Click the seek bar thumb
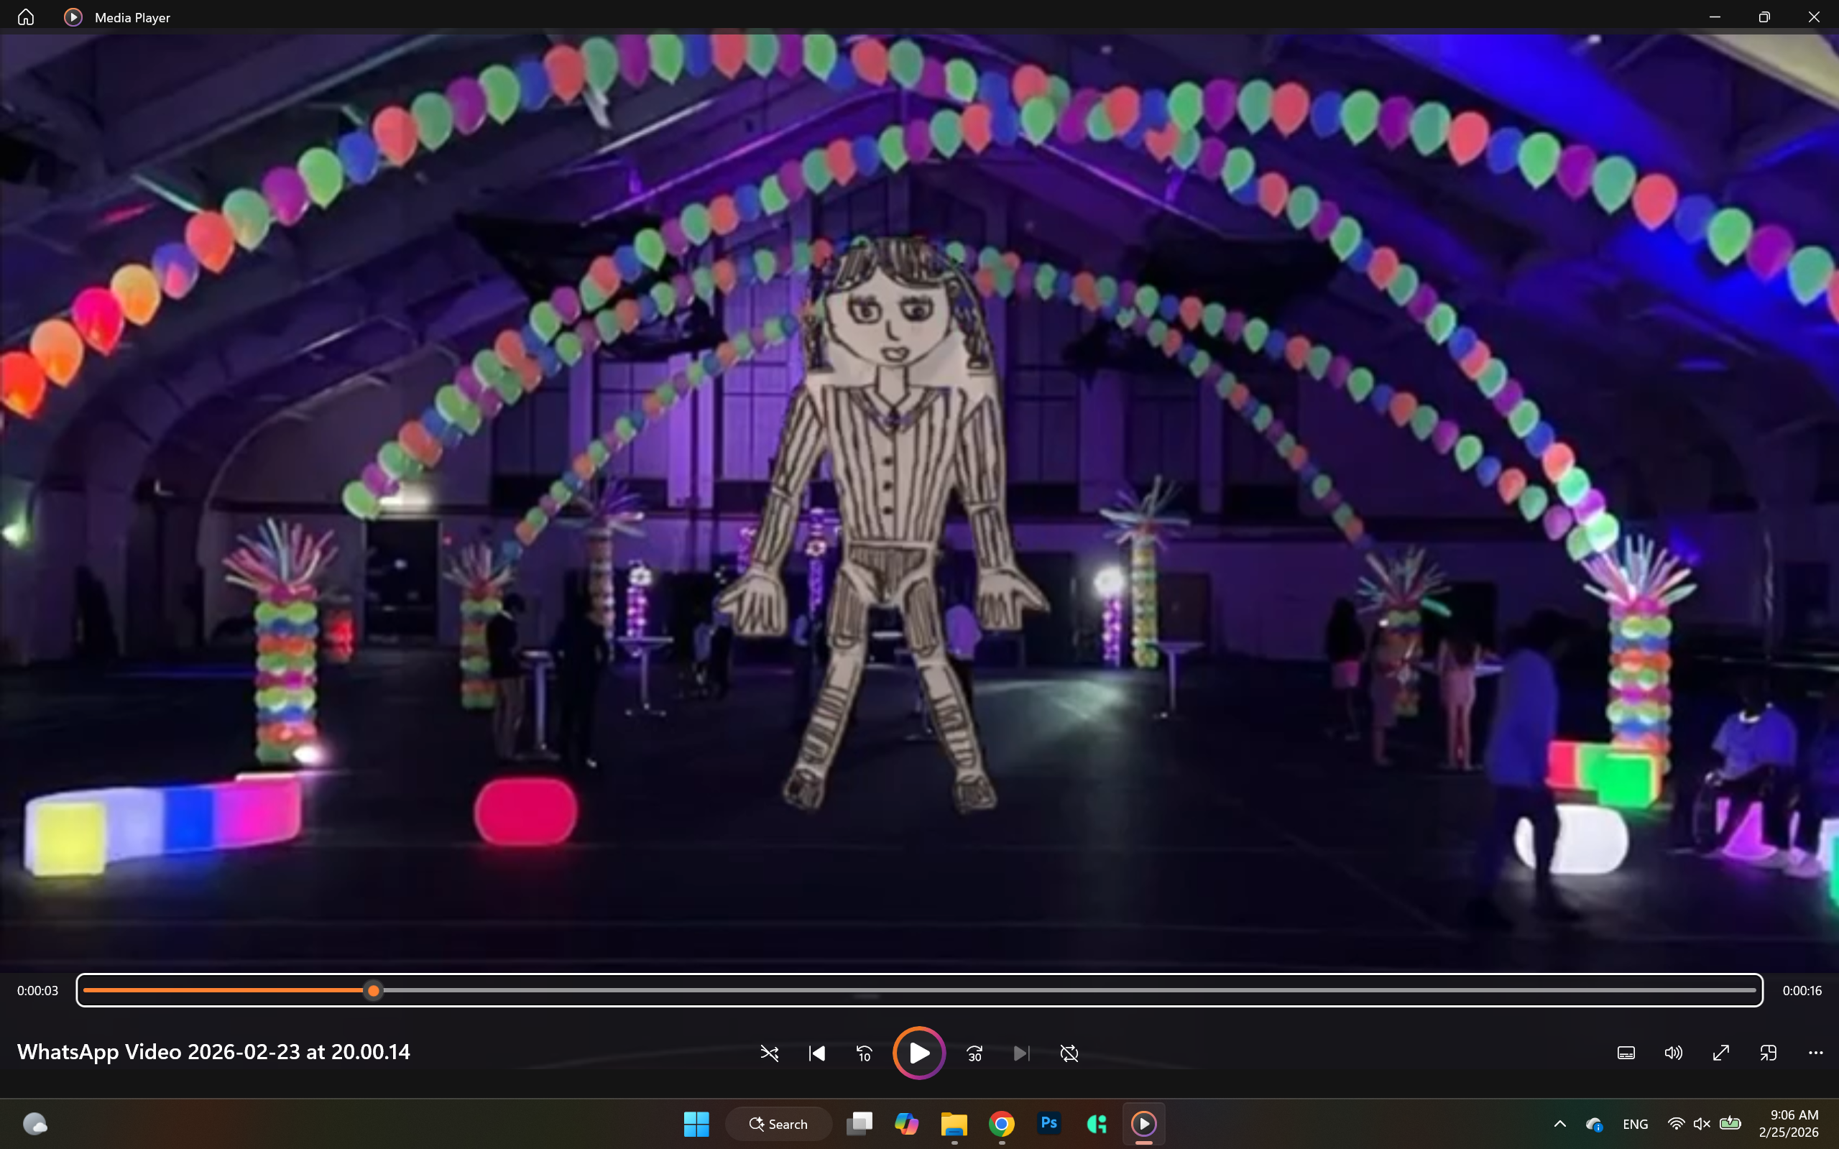The width and height of the screenshot is (1839, 1149). (x=373, y=990)
